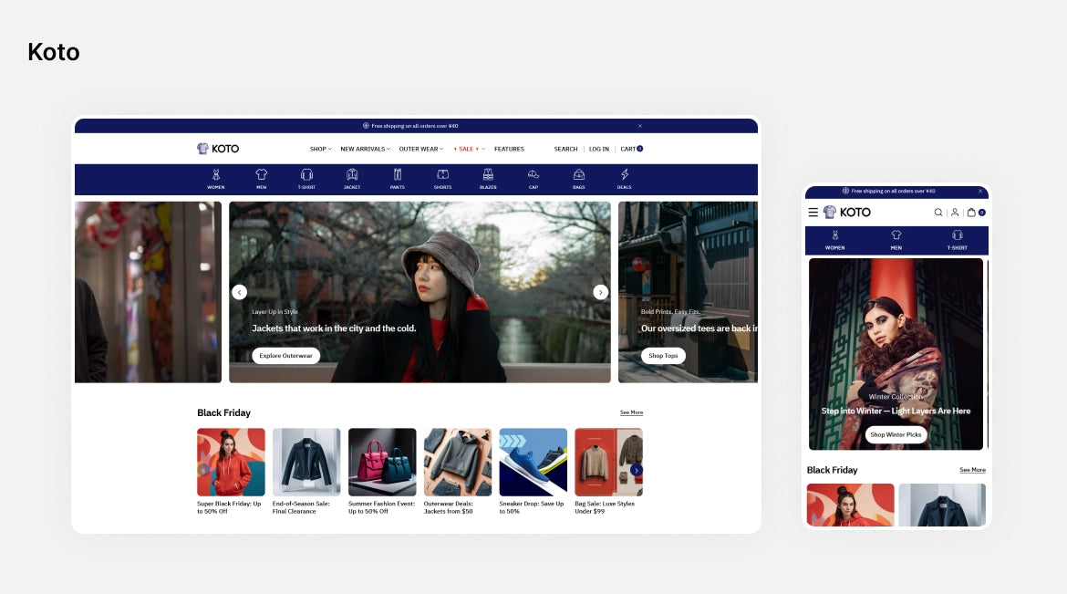Select the Pants category icon
The width and height of the screenshot is (1067, 594).
[398, 174]
